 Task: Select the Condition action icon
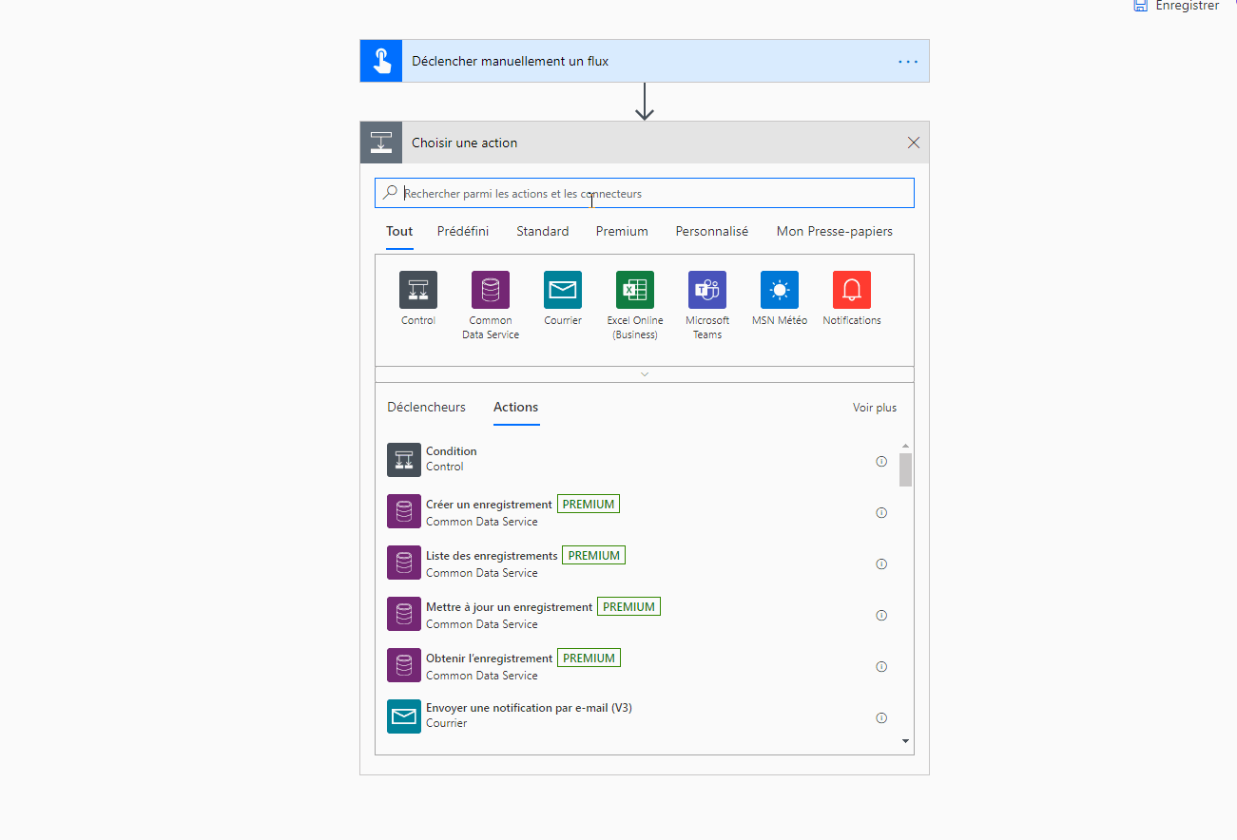[x=404, y=460]
